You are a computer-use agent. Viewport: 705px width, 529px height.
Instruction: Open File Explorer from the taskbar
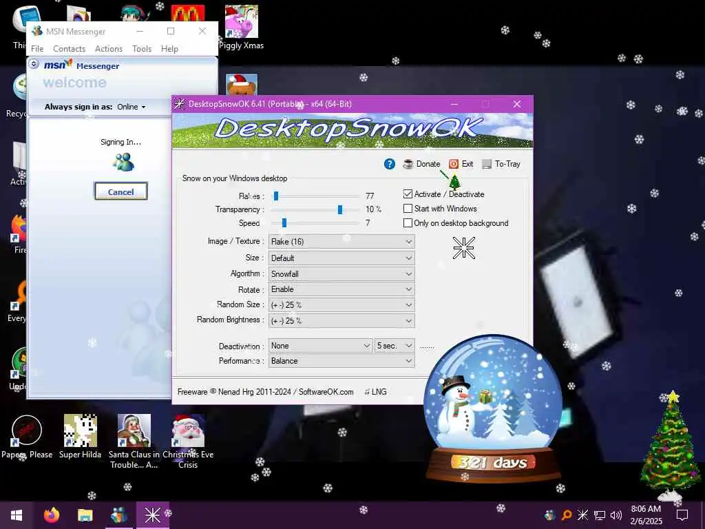85,515
